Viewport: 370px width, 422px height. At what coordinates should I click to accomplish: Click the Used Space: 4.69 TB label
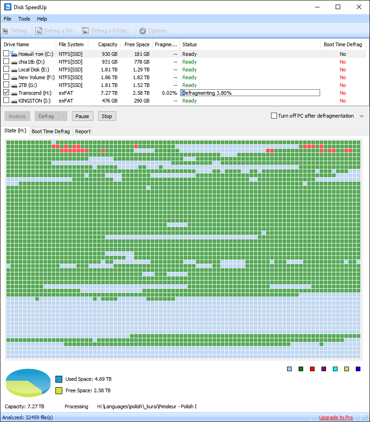pos(88,379)
